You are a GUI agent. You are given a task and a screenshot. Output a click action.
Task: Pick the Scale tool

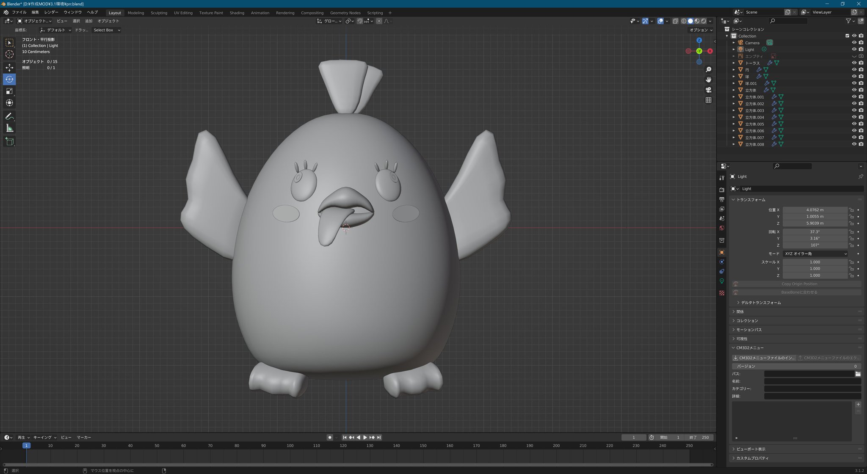click(x=9, y=91)
